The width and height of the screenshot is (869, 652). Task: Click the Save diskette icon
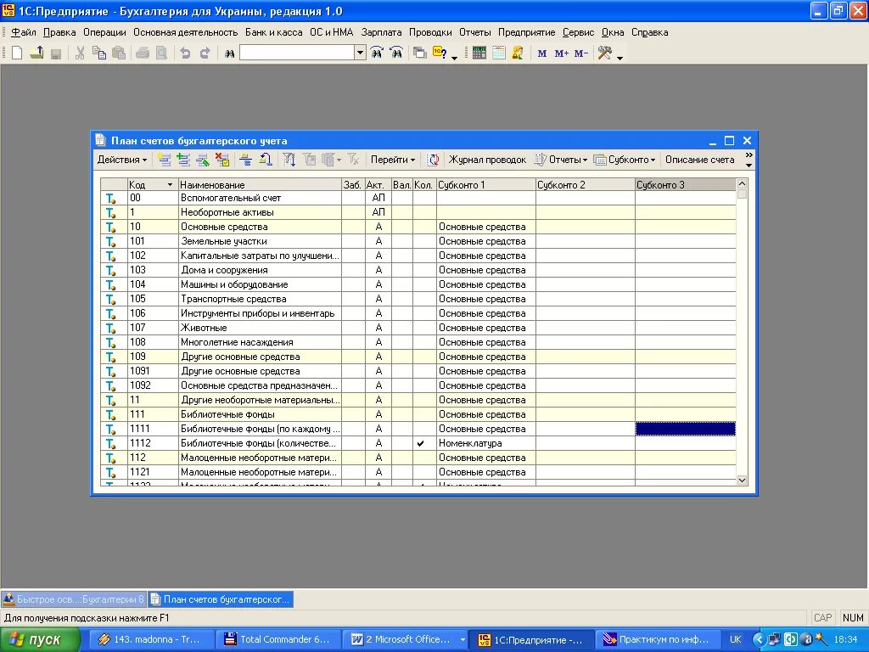click(55, 53)
